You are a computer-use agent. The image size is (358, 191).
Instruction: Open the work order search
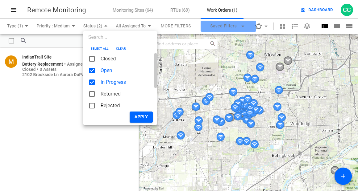(x=23, y=40)
